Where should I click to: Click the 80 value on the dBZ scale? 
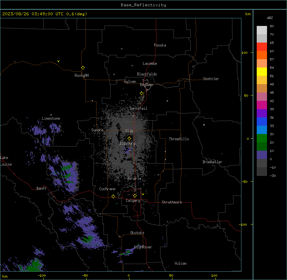click(272, 26)
